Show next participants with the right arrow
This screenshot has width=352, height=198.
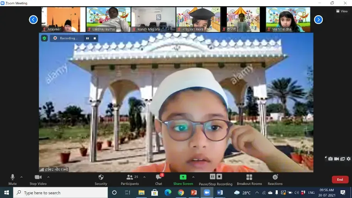[318, 19]
